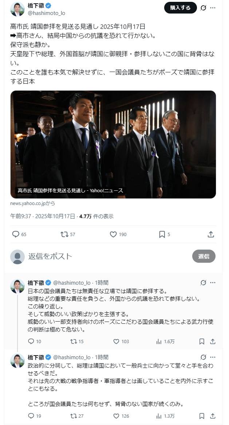Image resolution: width=229 pixels, height=425 pixels.
Task: Open more options on the first reply
Action: click(213, 282)
